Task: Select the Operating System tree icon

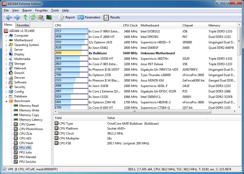Action: coord(11,45)
